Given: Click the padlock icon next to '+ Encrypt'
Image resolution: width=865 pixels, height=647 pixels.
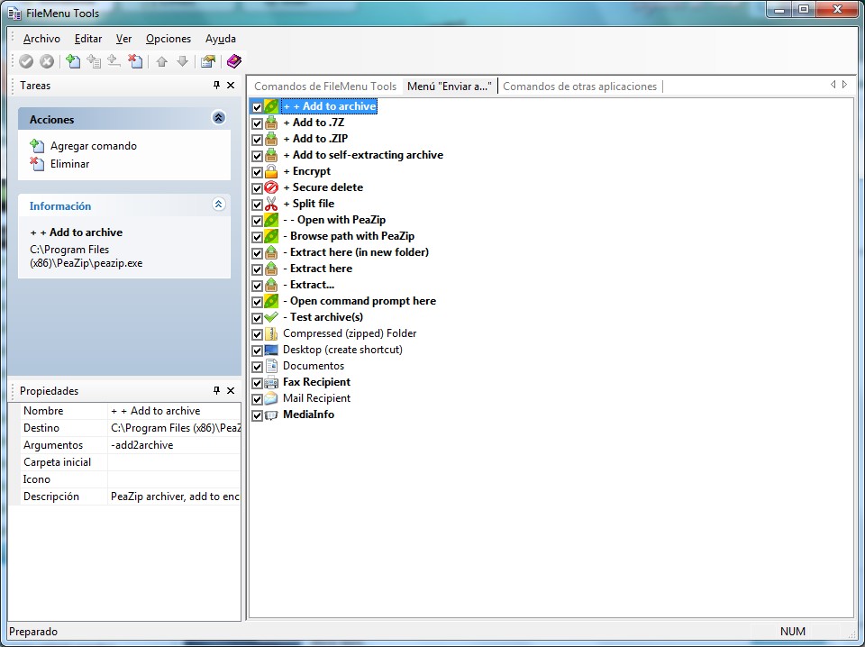Looking at the screenshot, I should (271, 171).
